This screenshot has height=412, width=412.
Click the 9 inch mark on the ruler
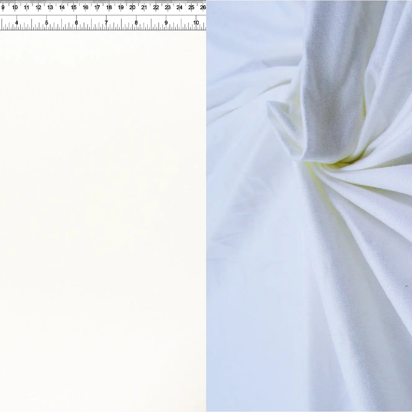point(166,23)
